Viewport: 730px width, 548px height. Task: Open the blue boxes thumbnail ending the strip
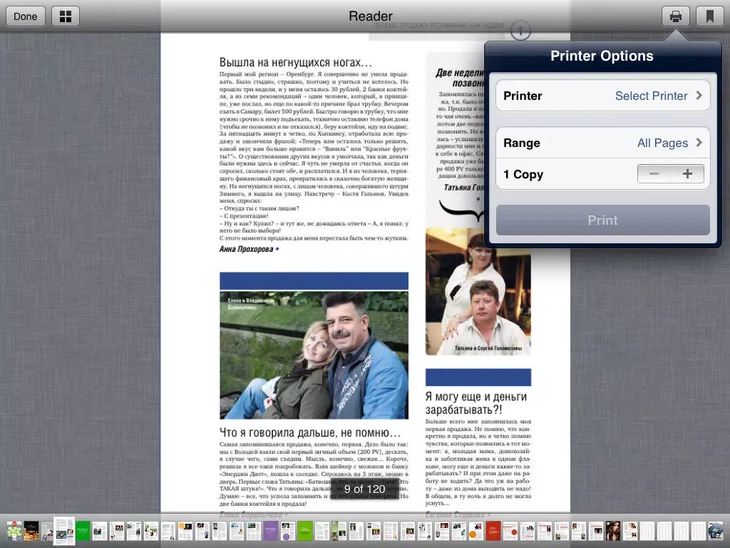[716, 531]
